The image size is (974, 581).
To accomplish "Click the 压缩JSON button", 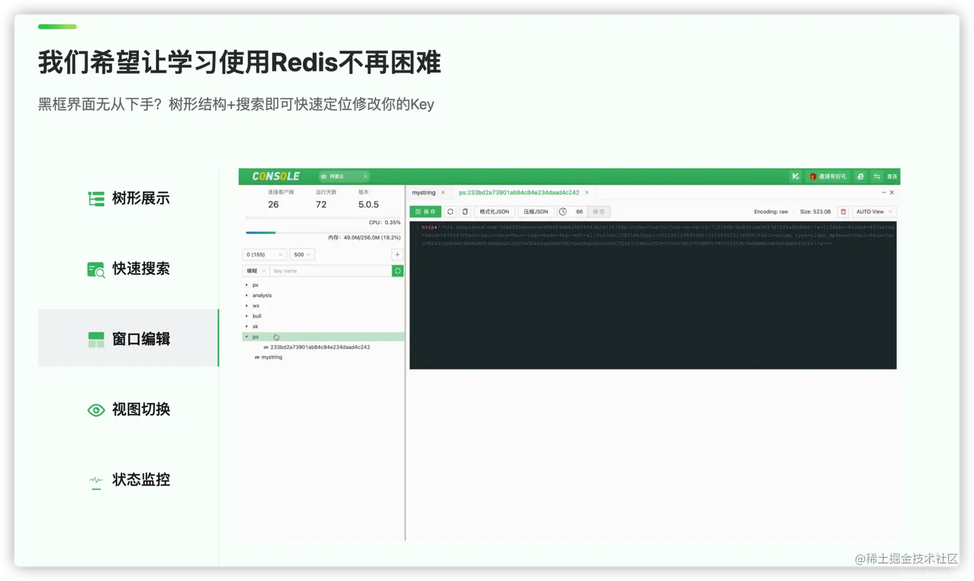I will 536,212.
